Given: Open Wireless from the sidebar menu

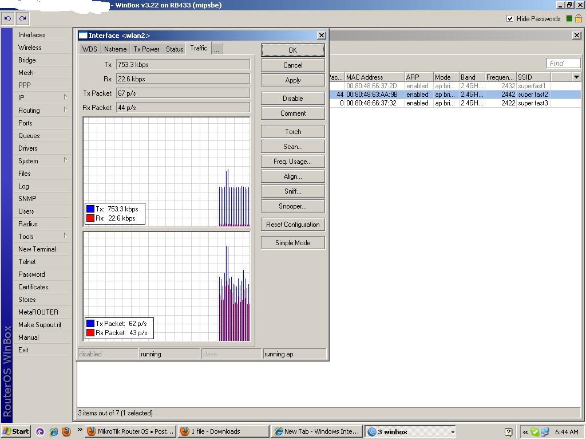Looking at the screenshot, I should pos(30,48).
